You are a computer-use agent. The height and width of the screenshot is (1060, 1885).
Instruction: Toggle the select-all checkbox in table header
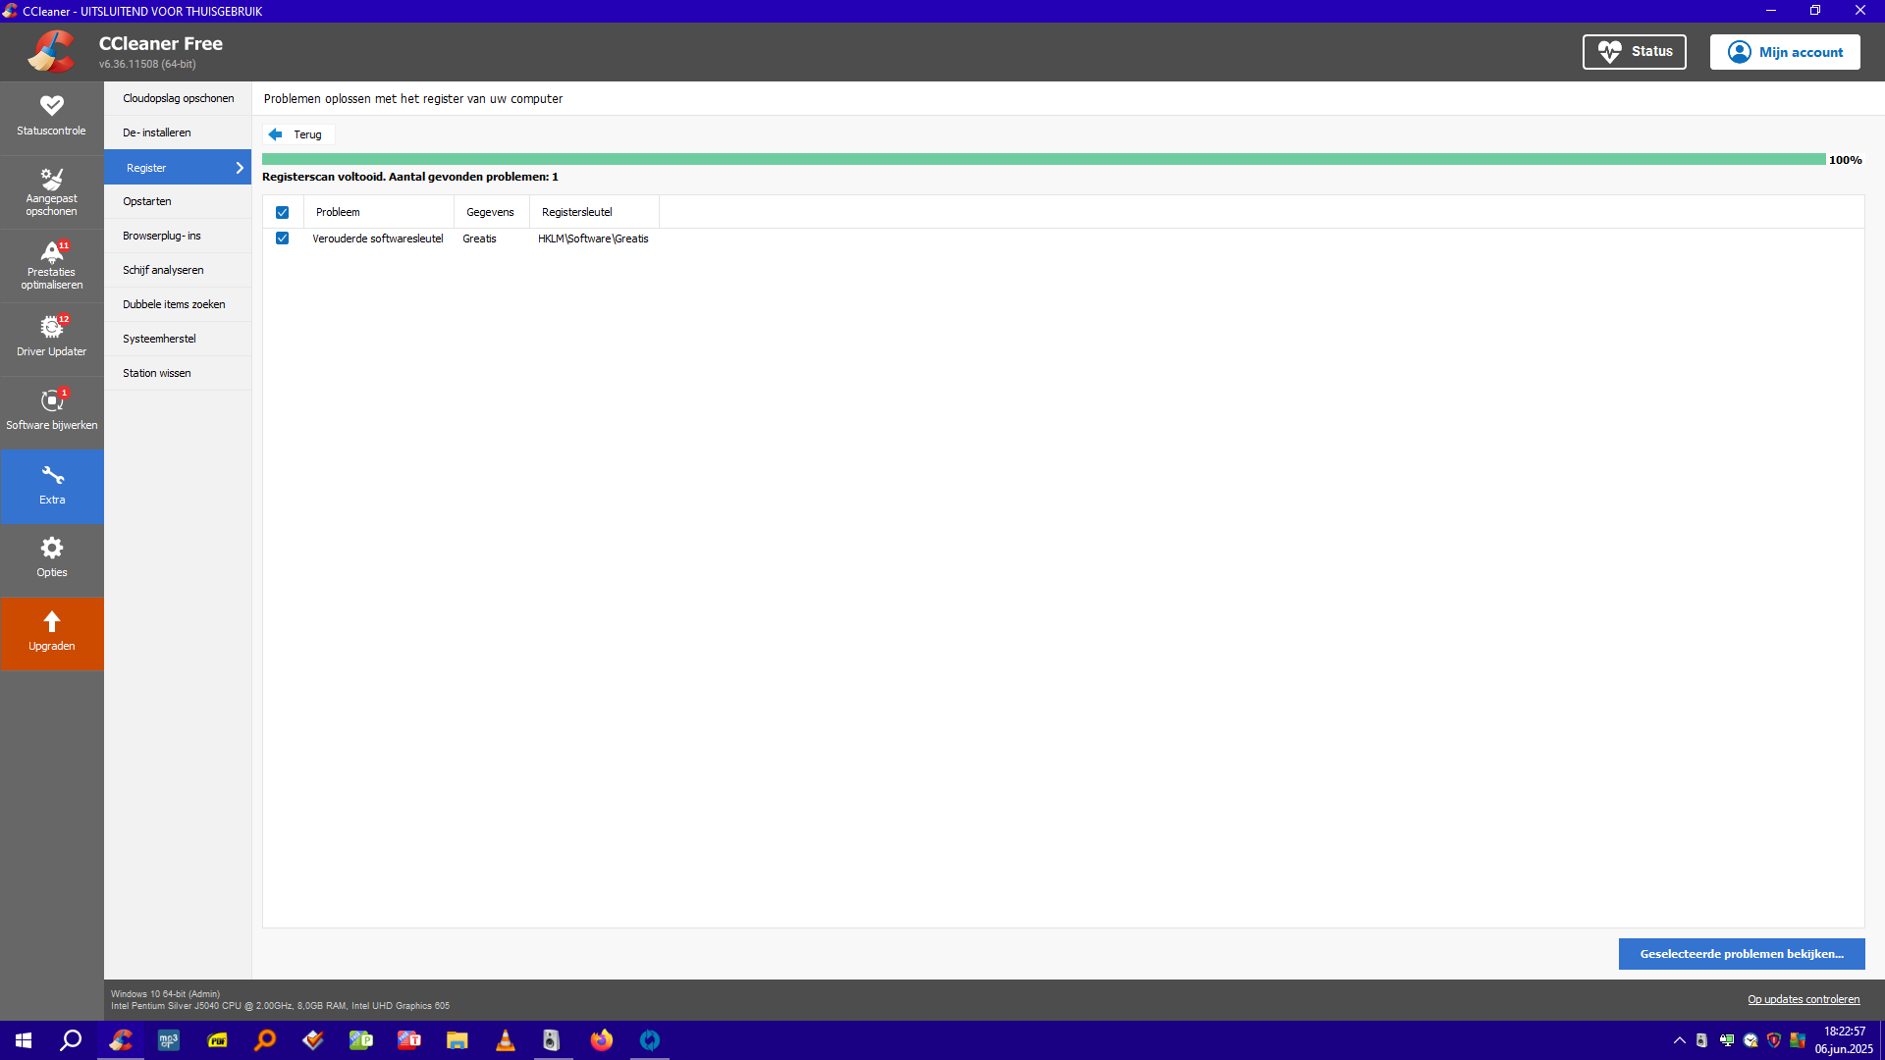click(x=283, y=212)
